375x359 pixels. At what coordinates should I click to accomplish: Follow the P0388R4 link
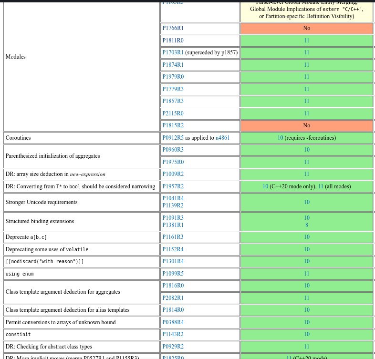(x=173, y=322)
